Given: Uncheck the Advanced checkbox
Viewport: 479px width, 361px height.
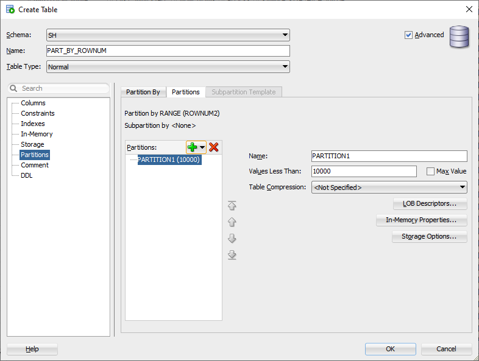Looking at the screenshot, I should coord(408,35).
